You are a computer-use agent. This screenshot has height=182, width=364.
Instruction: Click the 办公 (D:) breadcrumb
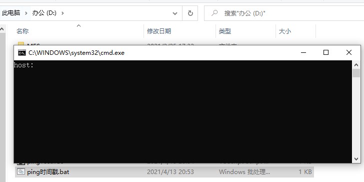pos(44,13)
